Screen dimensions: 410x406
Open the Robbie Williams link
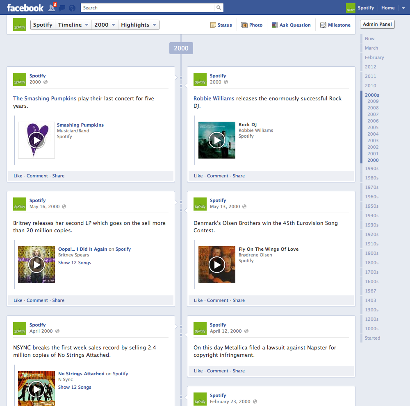point(214,98)
